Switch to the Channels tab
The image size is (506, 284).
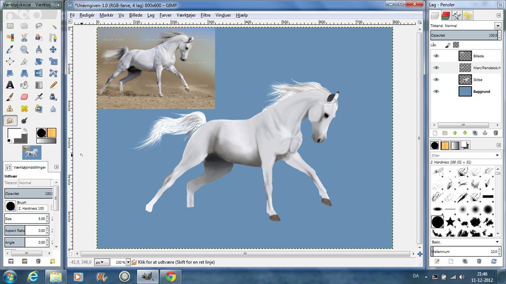tap(446, 16)
